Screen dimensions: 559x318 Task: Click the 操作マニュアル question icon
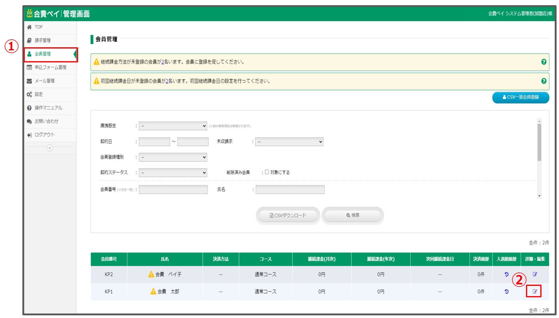(x=29, y=108)
